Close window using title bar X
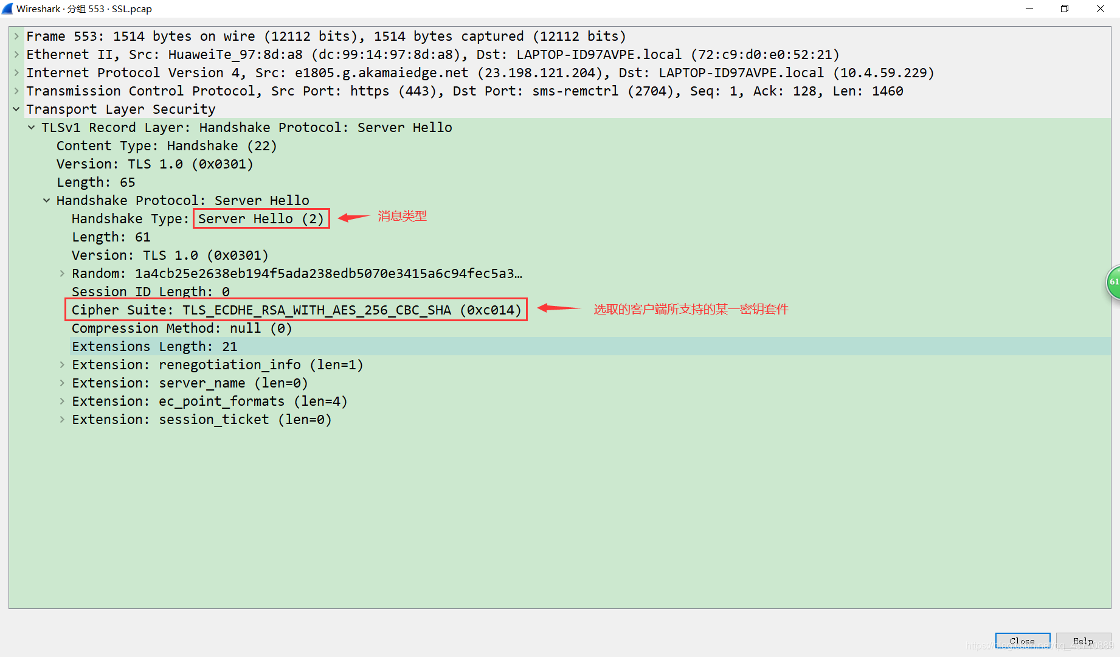Viewport: 1120px width, 657px height. coord(1101,9)
